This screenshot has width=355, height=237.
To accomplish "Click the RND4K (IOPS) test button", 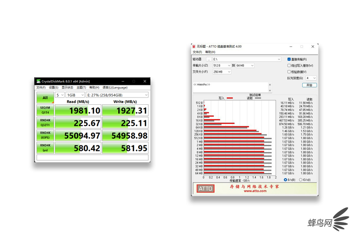I will pyautogui.click(x=45, y=135).
